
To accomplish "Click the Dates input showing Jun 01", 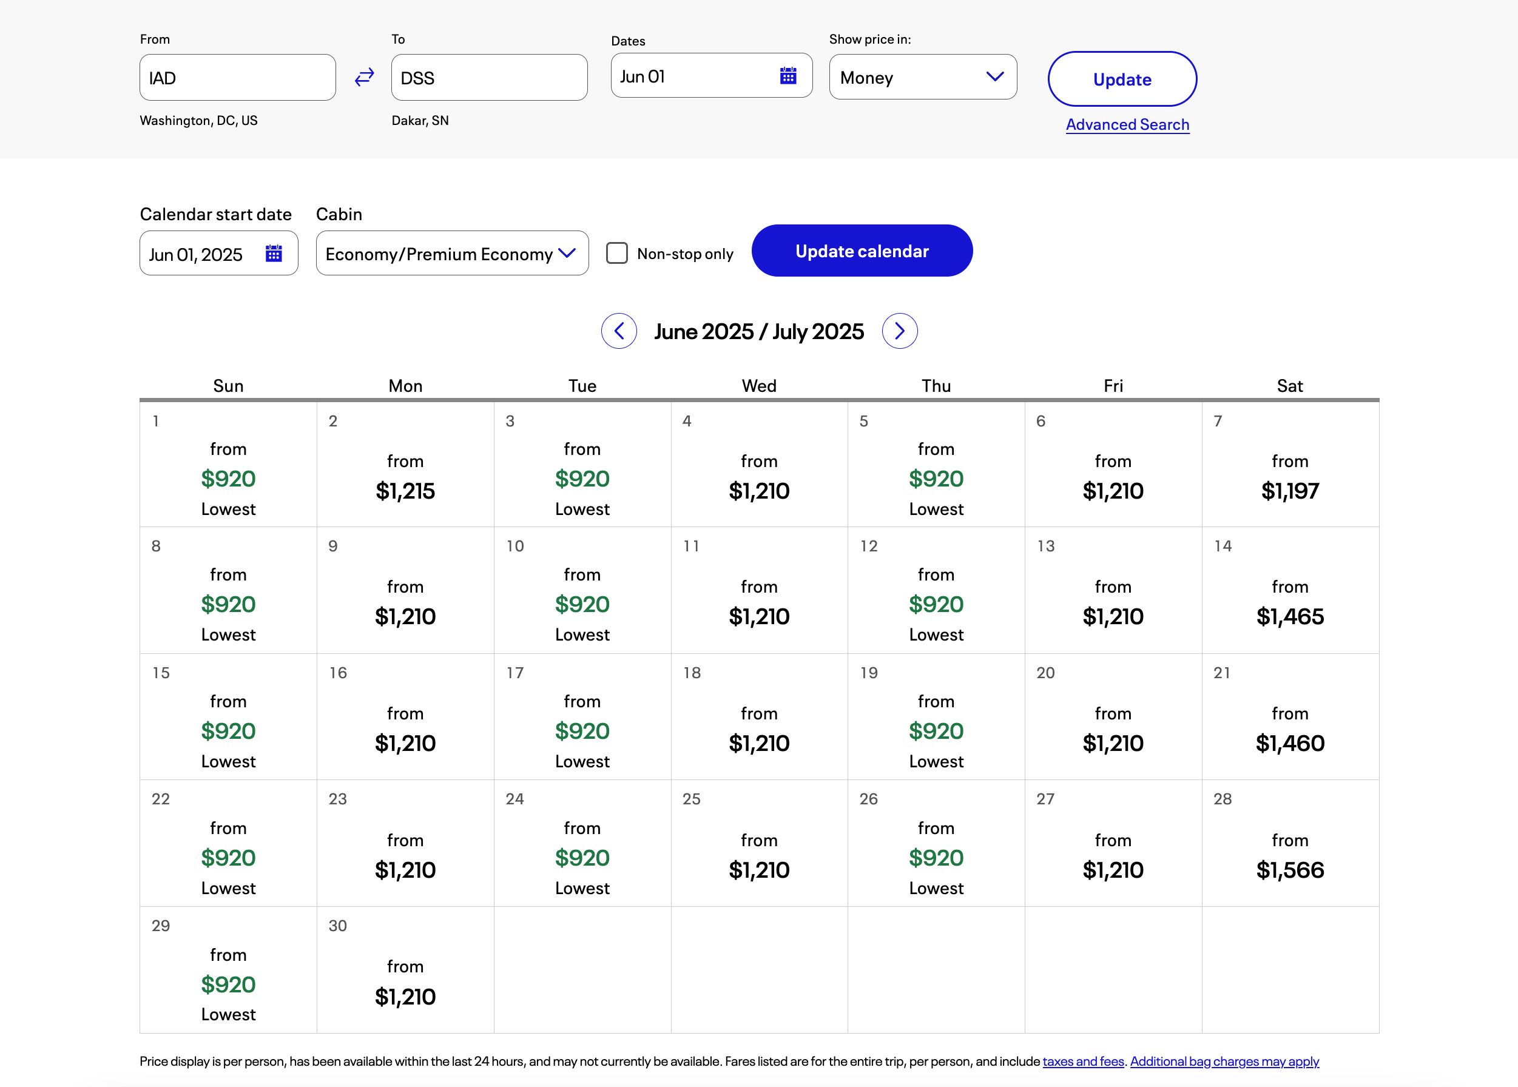I will (712, 76).
